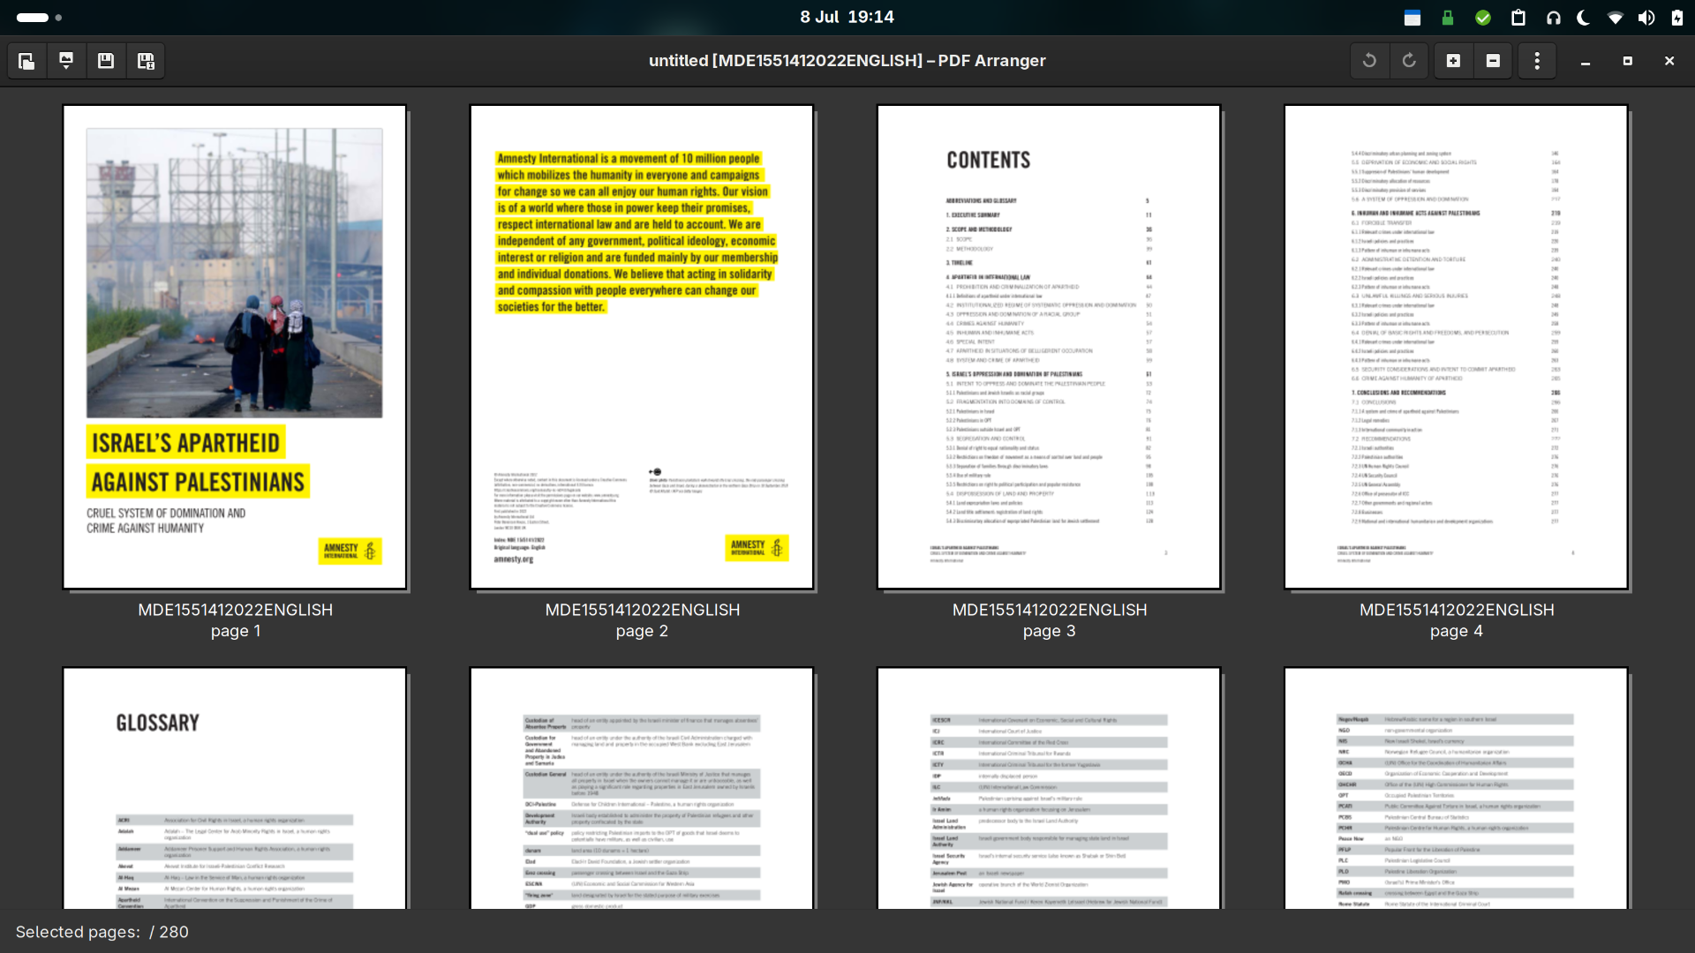Image resolution: width=1695 pixels, height=953 pixels.
Task: Open the main menu (three dots)
Action: click(1537, 61)
